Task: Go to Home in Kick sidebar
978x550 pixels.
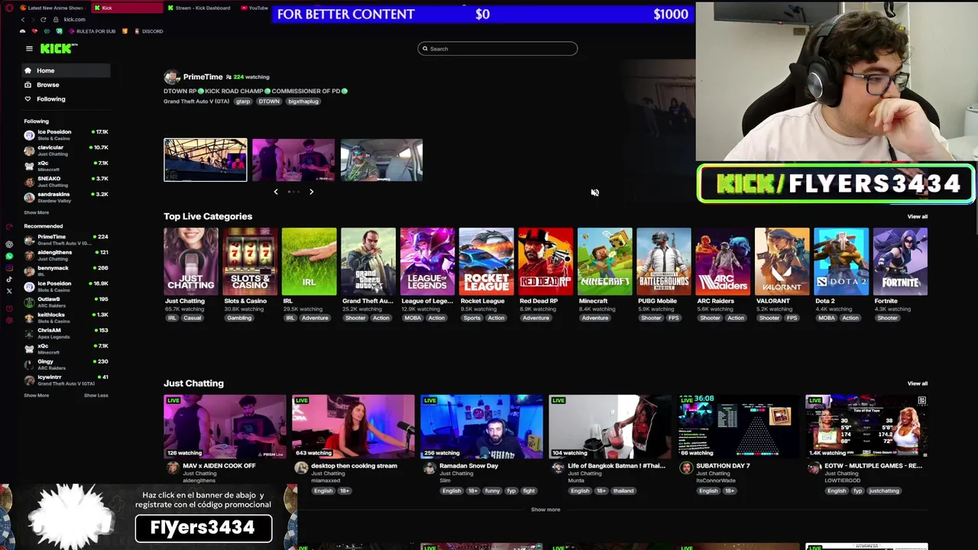Action: click(66, 70)
